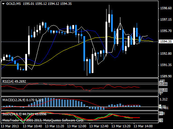This screenshot has width=173, height=129.
Task: Click time axis label 13 Mar 14:00
Action: [143, 126]
